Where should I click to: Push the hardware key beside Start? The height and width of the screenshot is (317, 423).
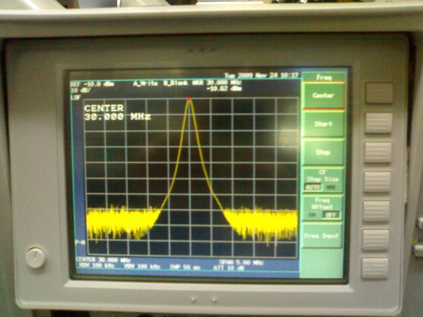[x=379, y=123]
